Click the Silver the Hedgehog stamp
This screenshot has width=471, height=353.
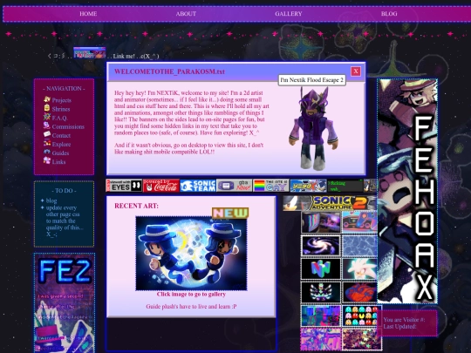pyautogui.click(x=359, y=269)
